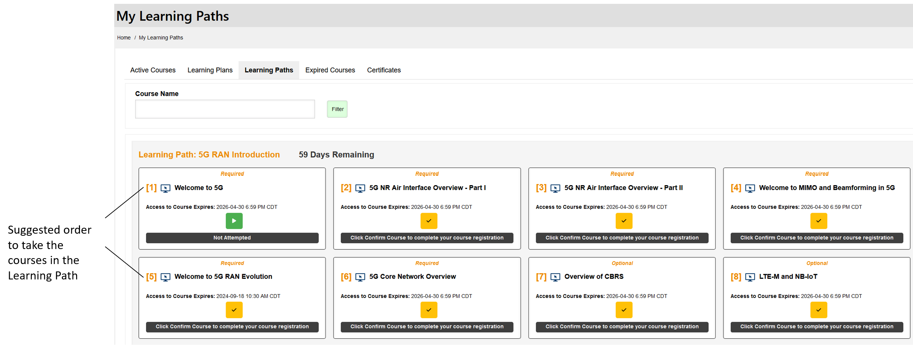Image resolution: width=913 pixels, height=350 pixels.
Task: Click yellow confirm checkmark for Overview of CBRS
Action: point(623,310)
